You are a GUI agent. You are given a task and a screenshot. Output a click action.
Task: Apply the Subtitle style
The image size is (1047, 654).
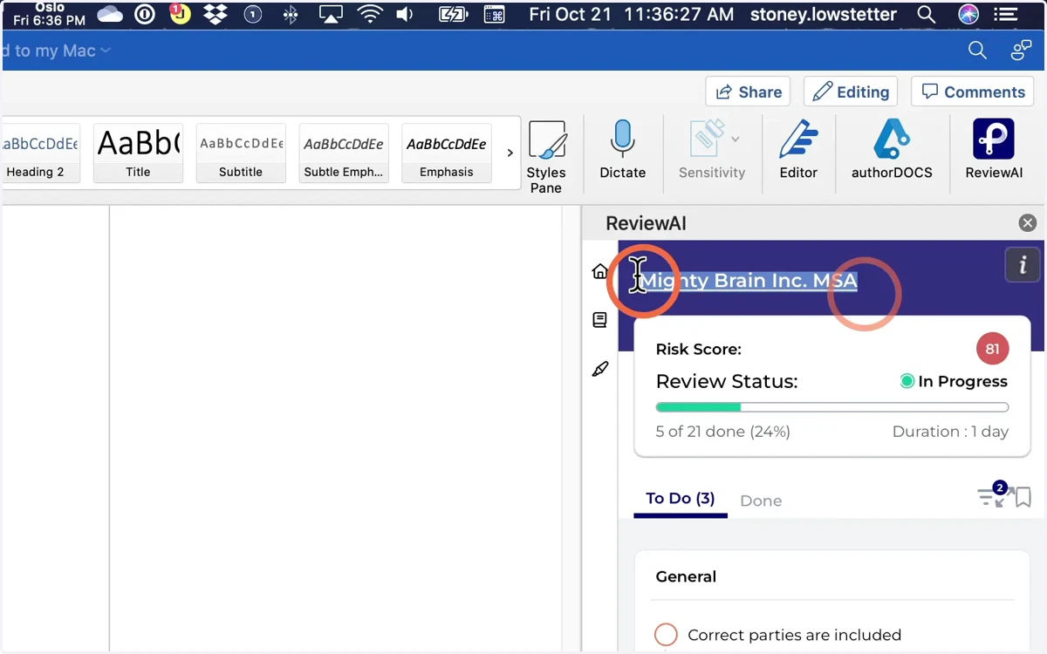click(x=241, y=153)
